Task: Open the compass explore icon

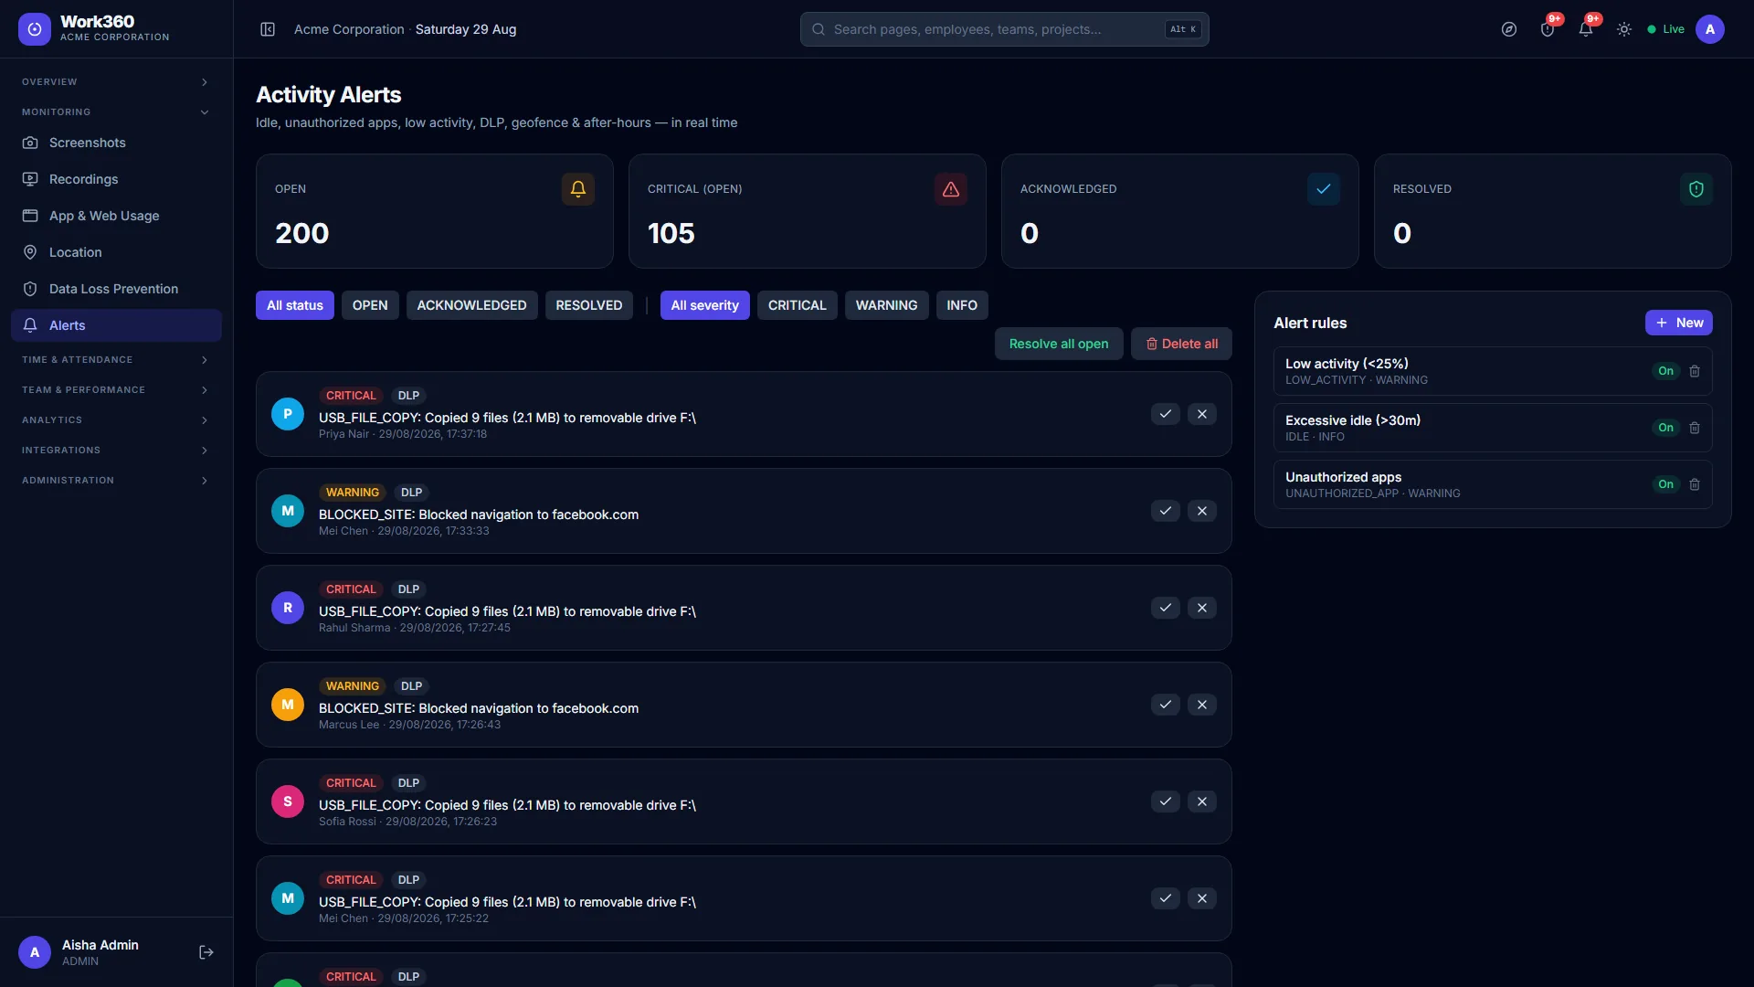Action: [x=1509, y=29]
